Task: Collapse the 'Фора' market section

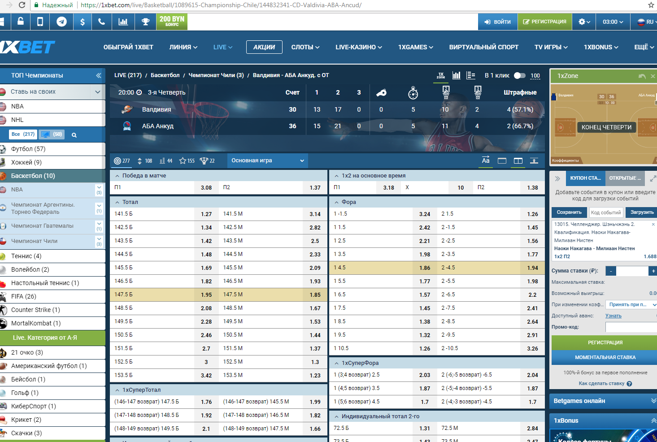Action: tap(336, 202)
